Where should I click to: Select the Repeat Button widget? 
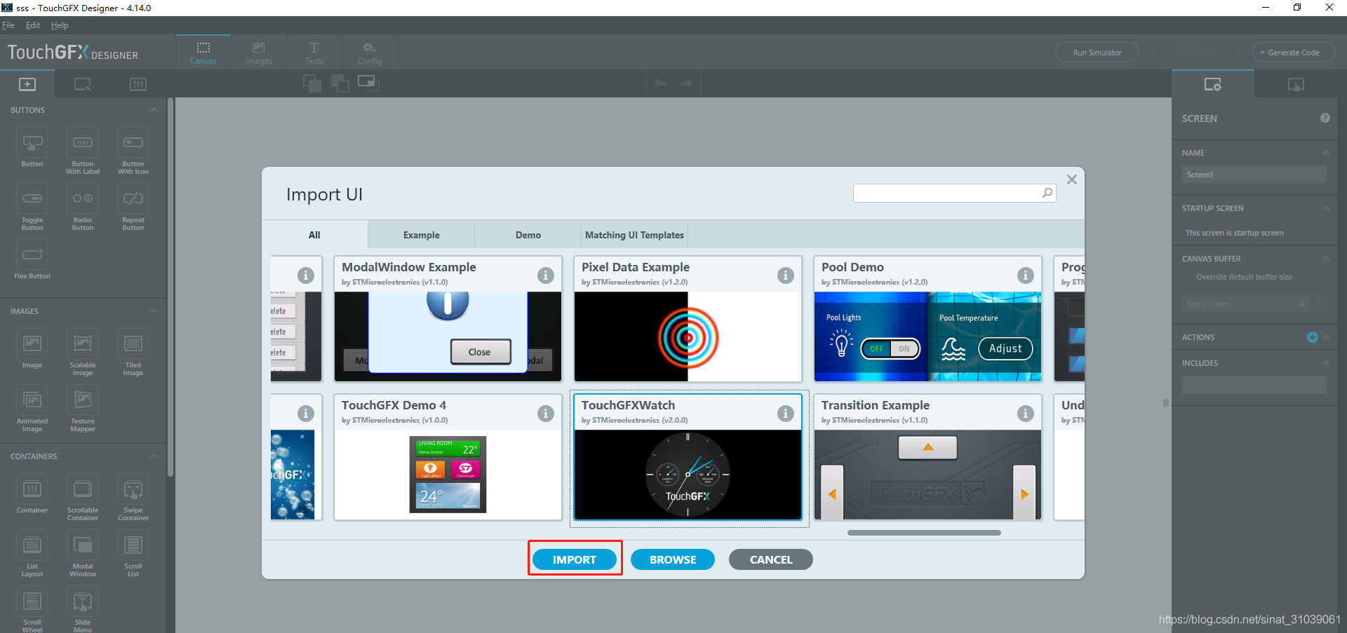(x=133, y=199)
